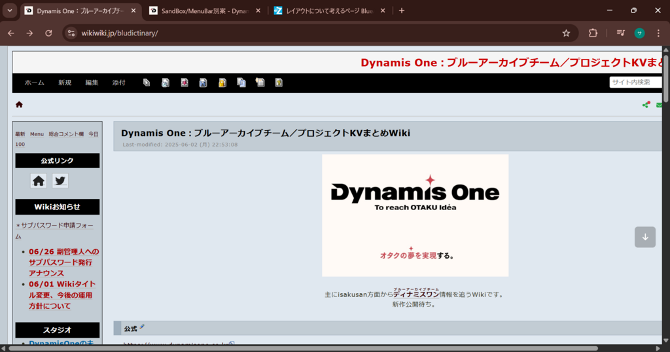
Task: Click the yellow question mark help icon
Action: pyautogui.click(x=279, y=82)
